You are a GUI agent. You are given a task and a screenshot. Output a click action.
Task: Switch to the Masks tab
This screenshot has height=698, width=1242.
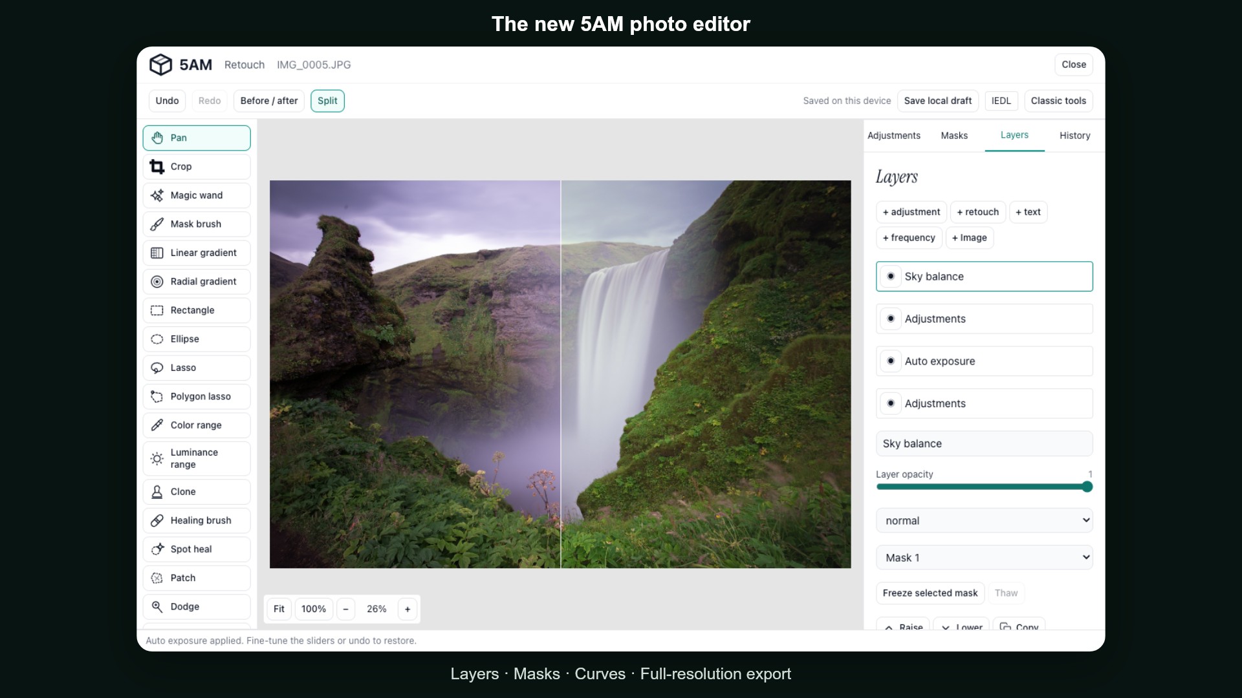tap(954, 136)
